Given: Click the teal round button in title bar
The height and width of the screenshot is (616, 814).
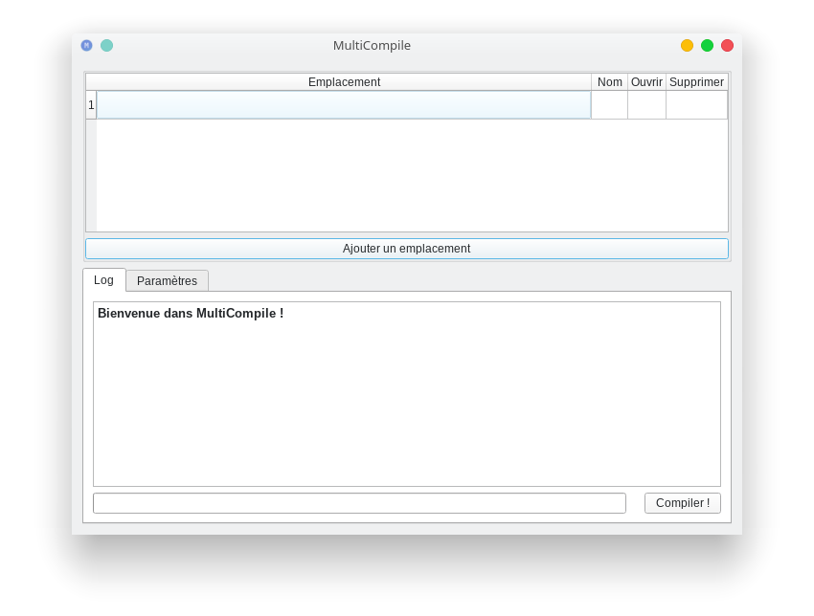Looking at the screenshot, I should [106, 45].
